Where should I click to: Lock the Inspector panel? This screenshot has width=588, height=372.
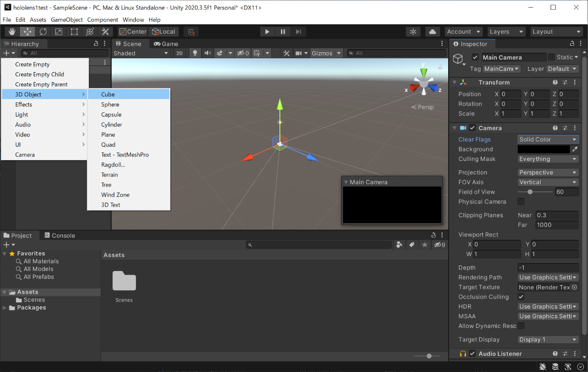click(x=572, y=44)
